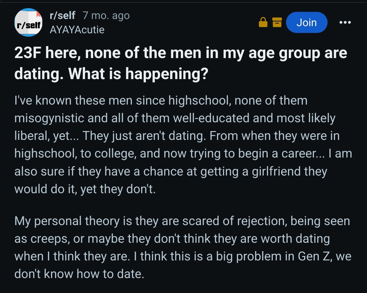367x293 pixels.
Task: Click the text line 'would do it, yet they don't.'
Action: 85,189
